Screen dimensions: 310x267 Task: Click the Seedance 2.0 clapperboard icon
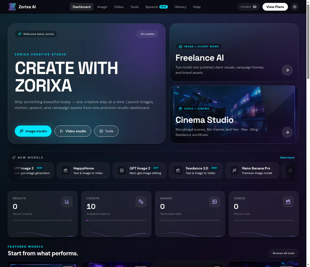click(x=178, y=170)
